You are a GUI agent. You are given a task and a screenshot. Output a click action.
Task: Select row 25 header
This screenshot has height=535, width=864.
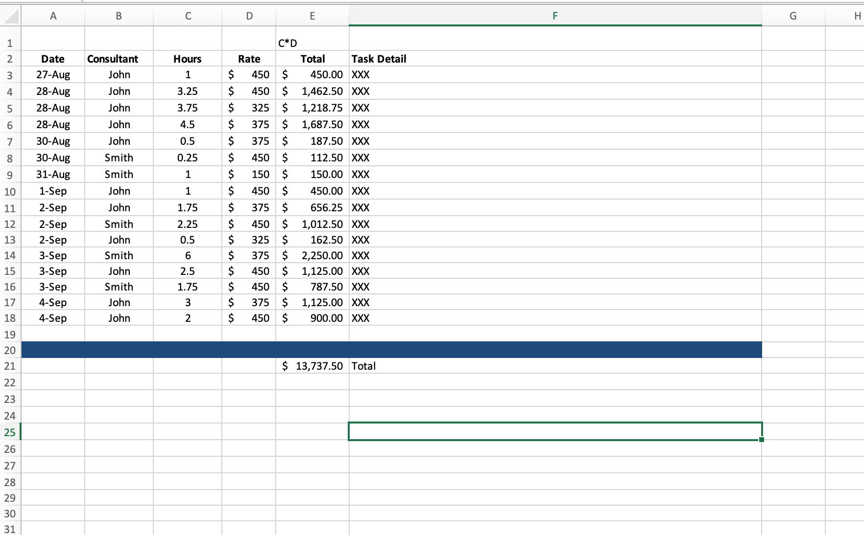10,432
